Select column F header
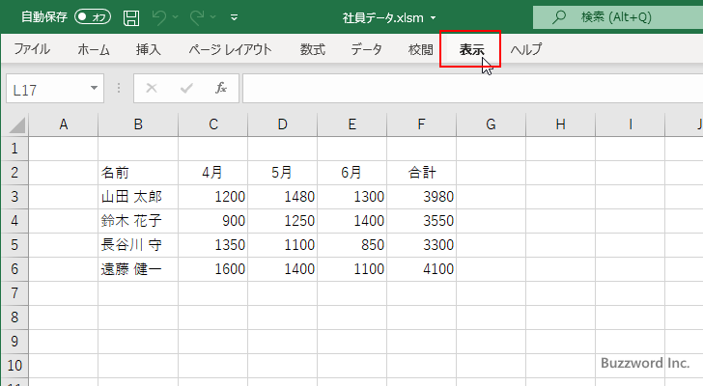 tap(421, 124)
